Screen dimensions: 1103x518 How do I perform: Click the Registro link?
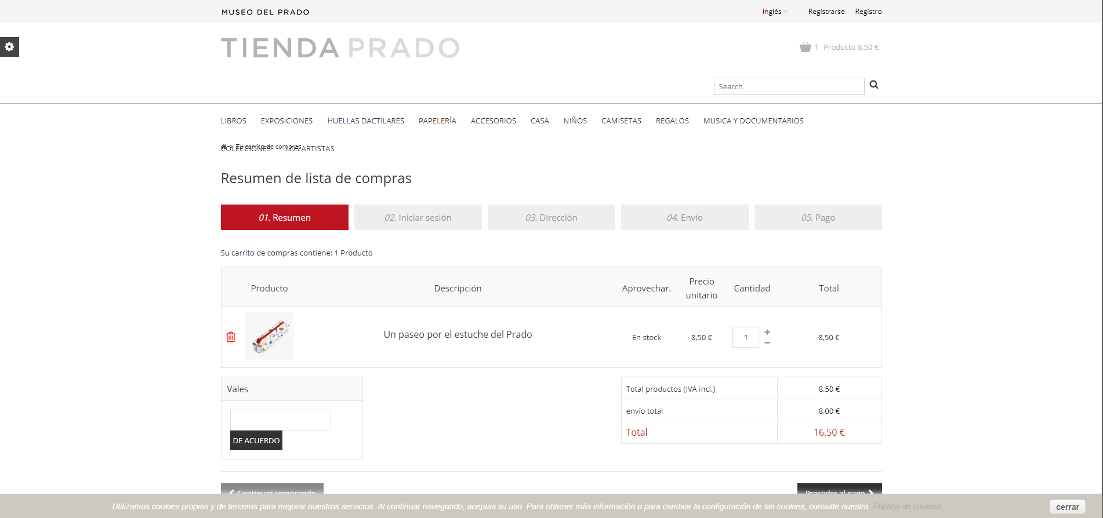868,12
